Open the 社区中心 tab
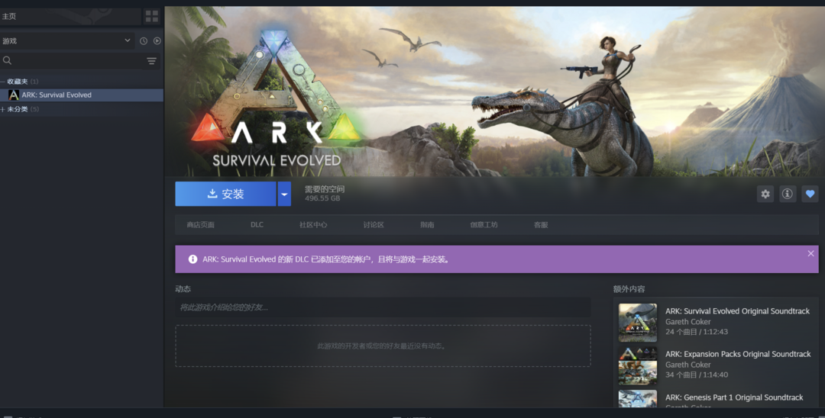This screenshot has width=825, height=418. click(x=313, y=225)
